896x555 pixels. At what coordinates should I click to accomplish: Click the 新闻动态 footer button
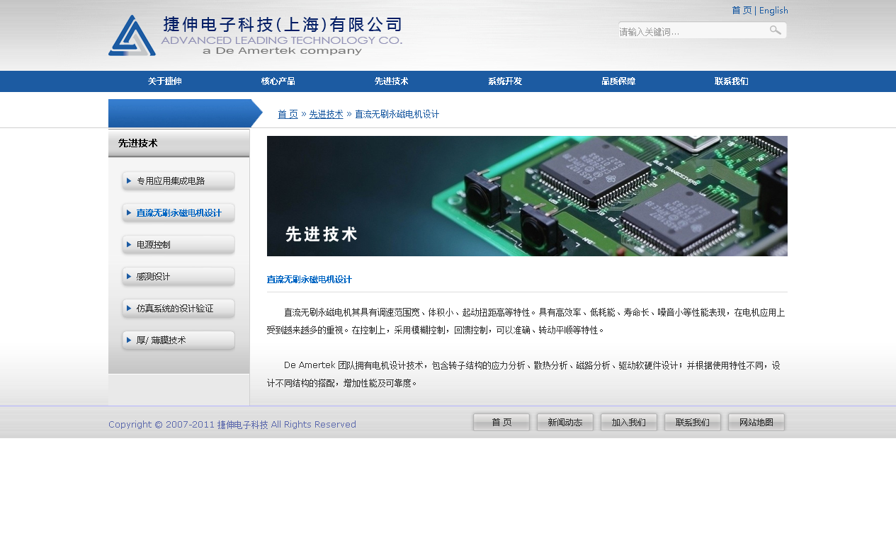[x=565, y=423]
